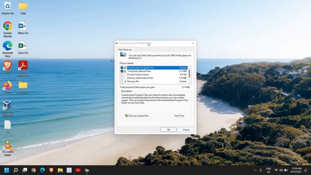The image size is (311, 175).
Task: Open File Explorer from taskbar
Action: click(x=60, y=170)
